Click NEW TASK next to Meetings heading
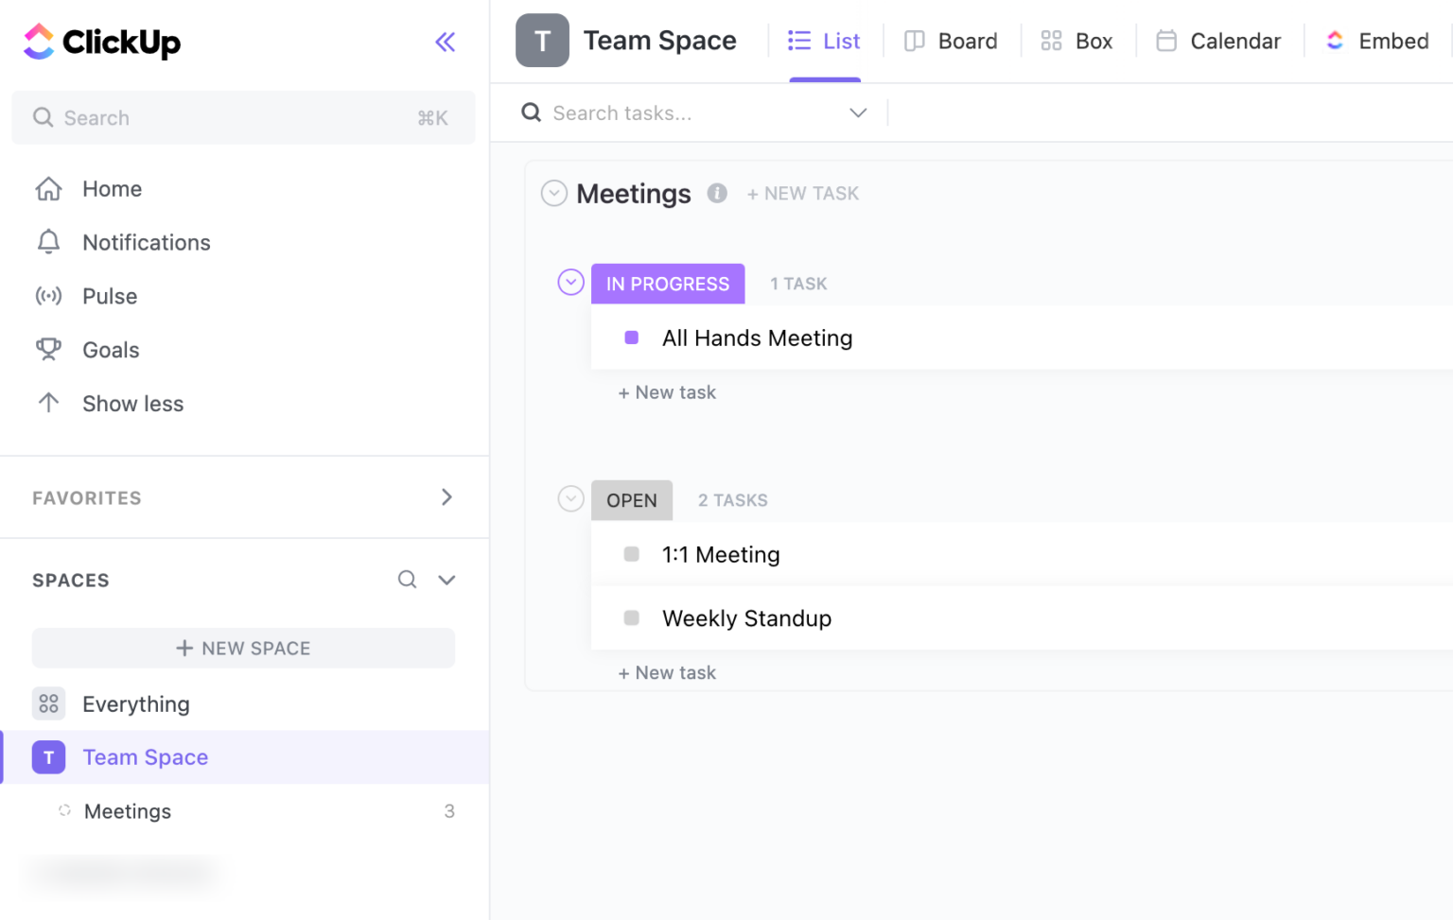Viewport: 1453px width, 920px height. [803, 193]
